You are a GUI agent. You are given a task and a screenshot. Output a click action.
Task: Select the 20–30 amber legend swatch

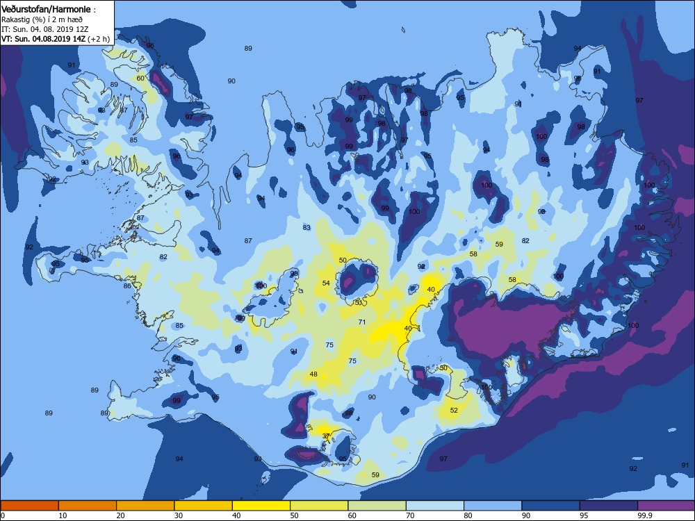(145, 506)
